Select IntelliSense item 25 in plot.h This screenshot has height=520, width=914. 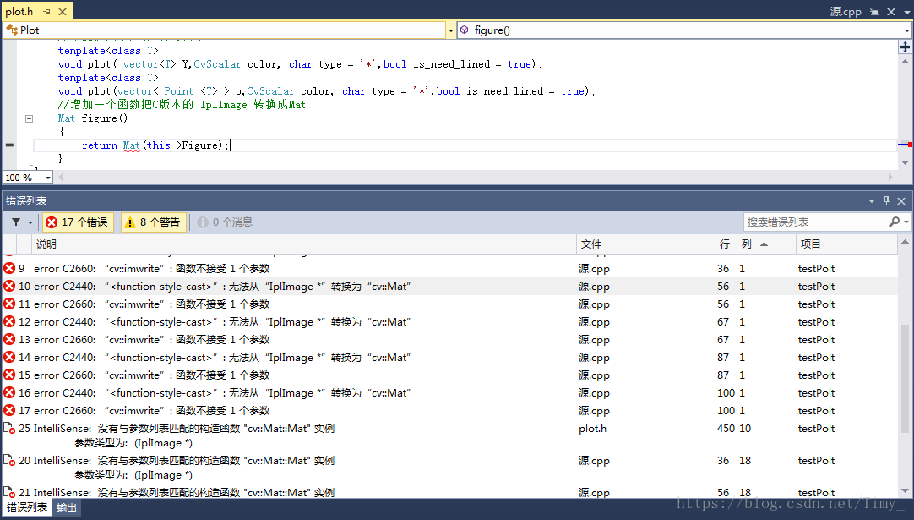449,435
